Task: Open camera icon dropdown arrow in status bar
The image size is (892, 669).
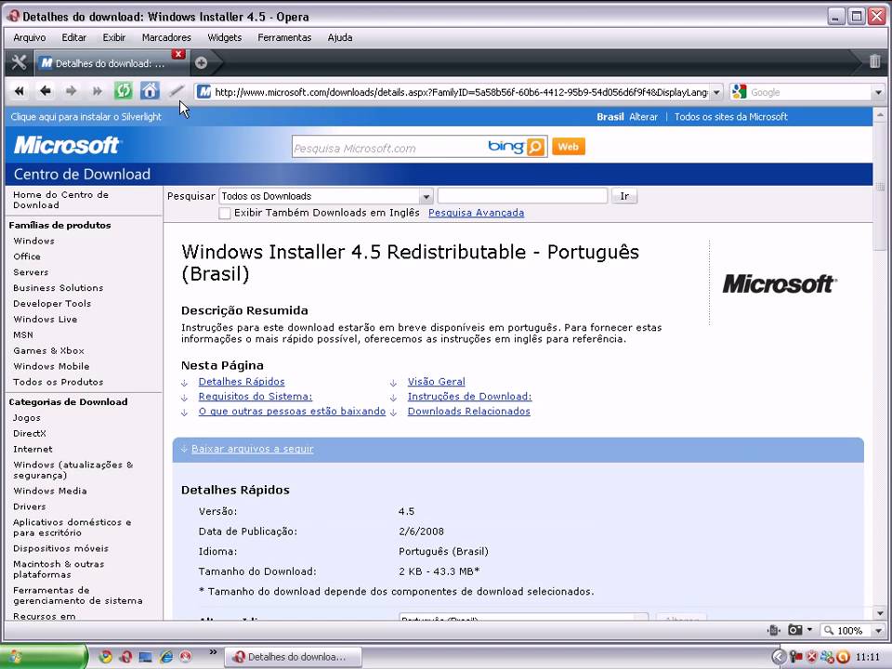Action: 809,629
